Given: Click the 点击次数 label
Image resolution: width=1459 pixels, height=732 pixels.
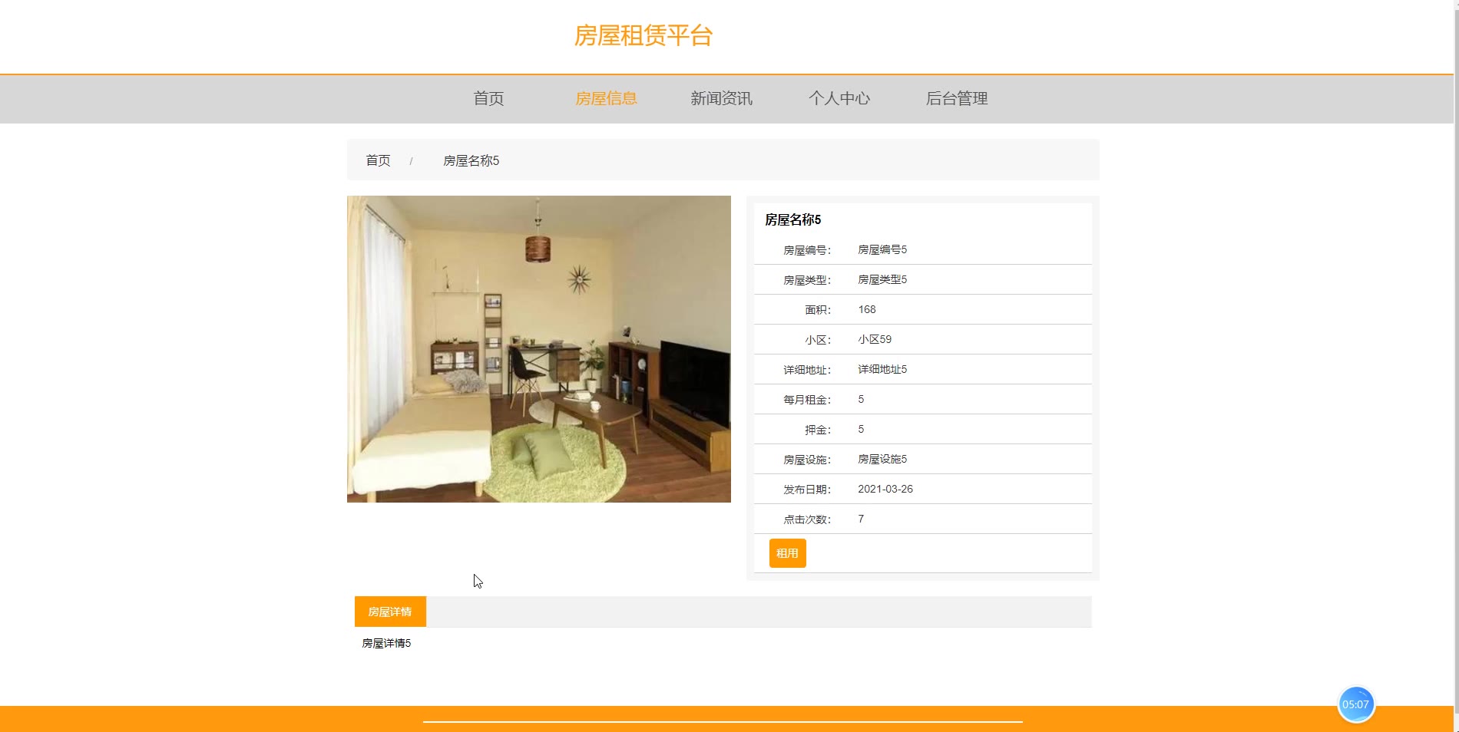Looking at the screenshot, I should [806, 519].
